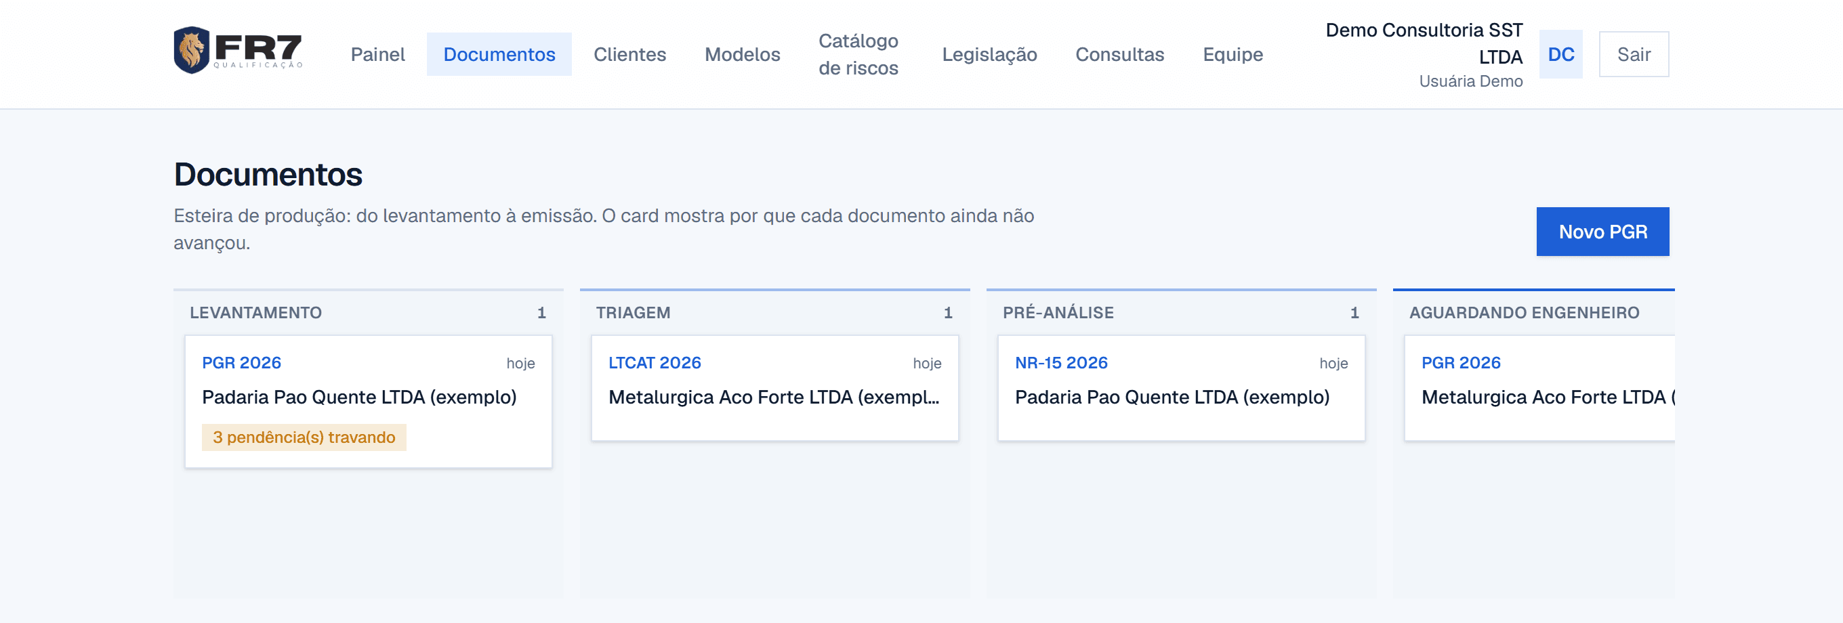Image resolution: width=1843 pixels, height=623 pixels.
Task: Select the Documentos nav tab
Action: click(499, 54)
